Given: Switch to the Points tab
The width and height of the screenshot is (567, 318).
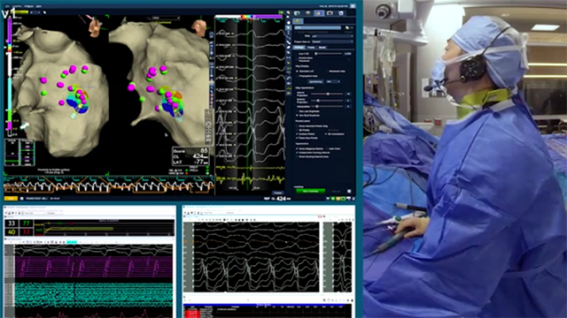Looking at the screenshot, I should click(x=311, y=47).
